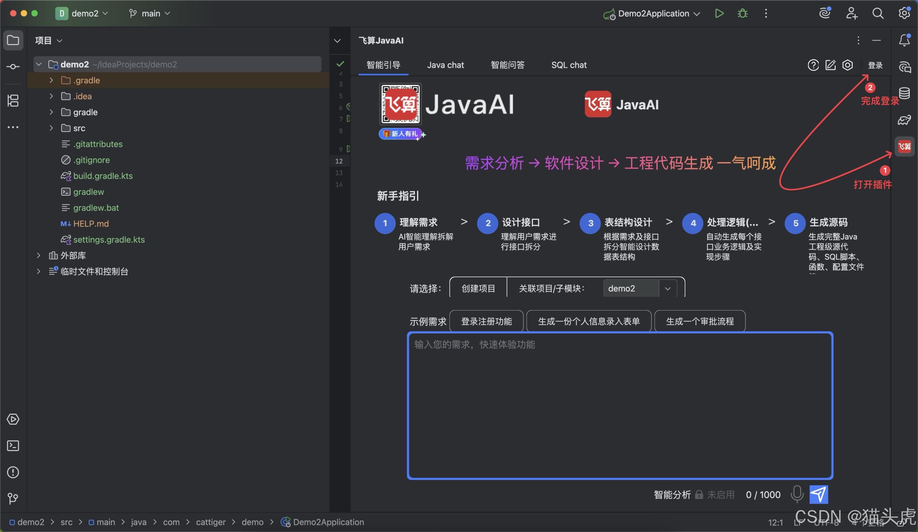Switch to the Java chat tab
Screen dimensions: 918x532
click(445, 65)
